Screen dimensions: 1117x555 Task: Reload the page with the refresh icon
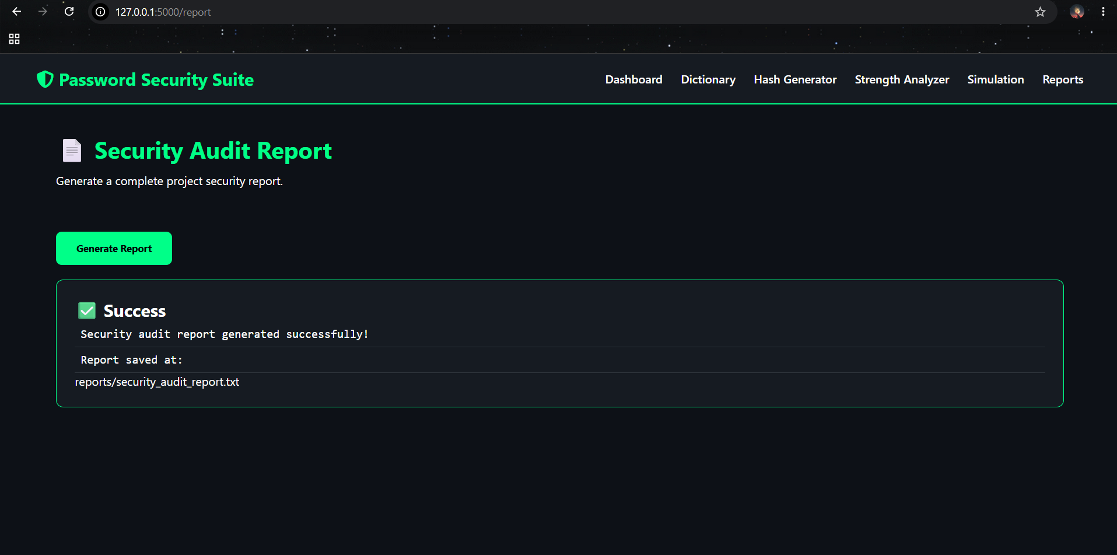69,12
